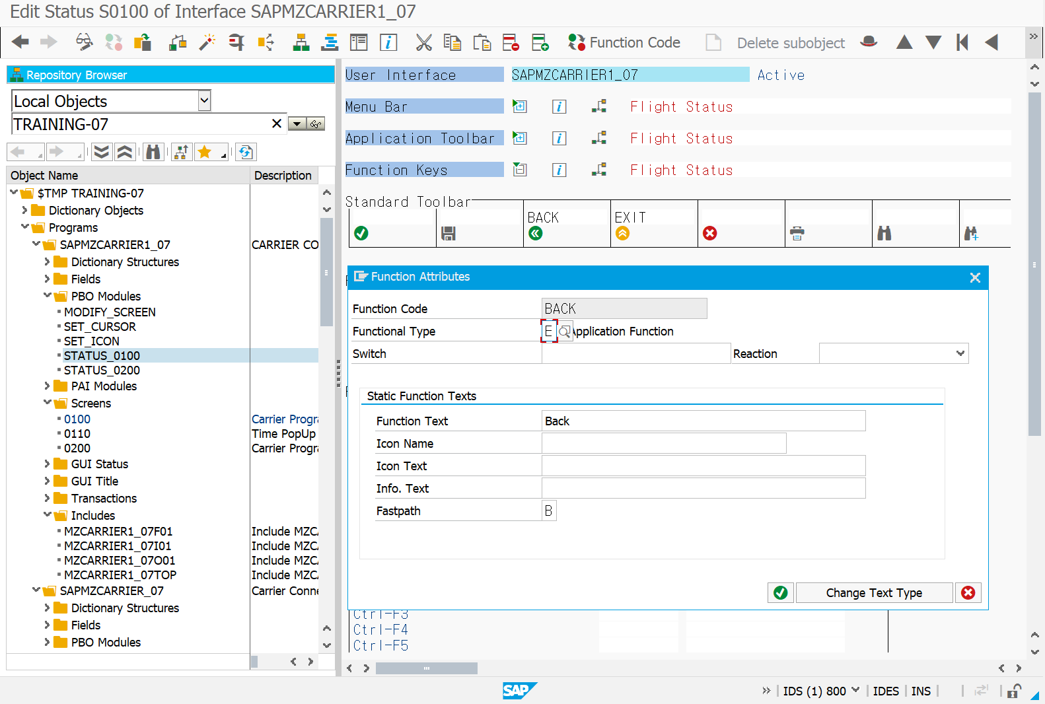
Task: Click the red hat toolbar icon
Action: tap(869, 42)
